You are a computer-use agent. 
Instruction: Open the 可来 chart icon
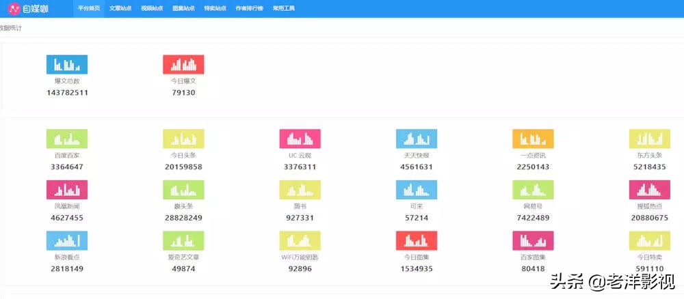pos(417,190)
